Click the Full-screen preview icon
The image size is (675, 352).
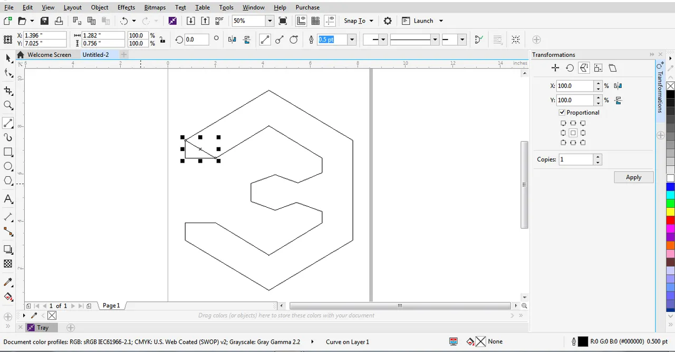283,21
